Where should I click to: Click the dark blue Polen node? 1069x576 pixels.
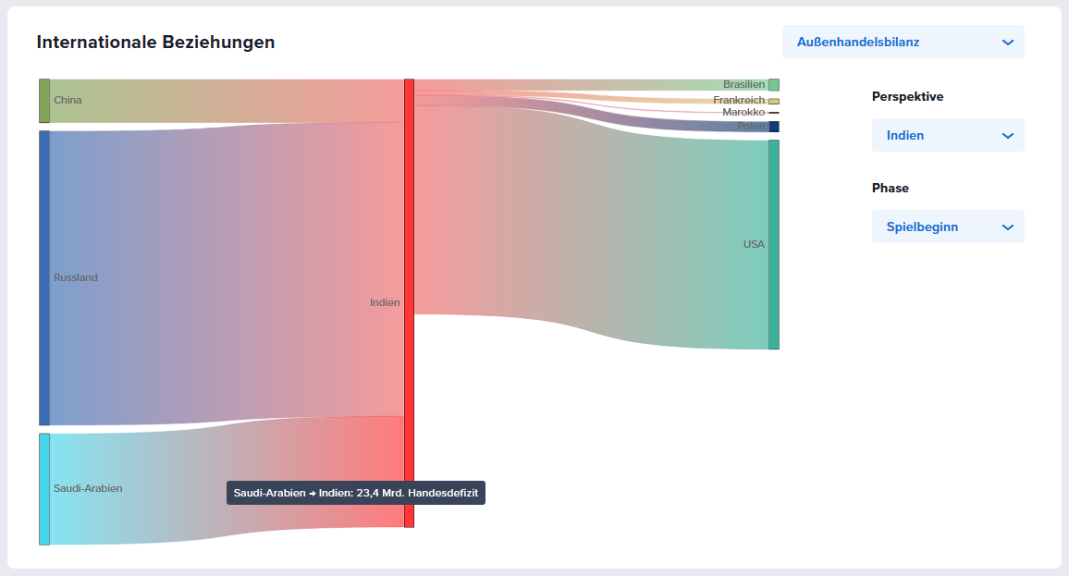click(x=774, y=127)
